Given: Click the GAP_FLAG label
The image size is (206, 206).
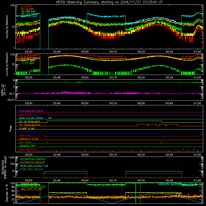Looking at the screenshot, I should tap(25, 115).
